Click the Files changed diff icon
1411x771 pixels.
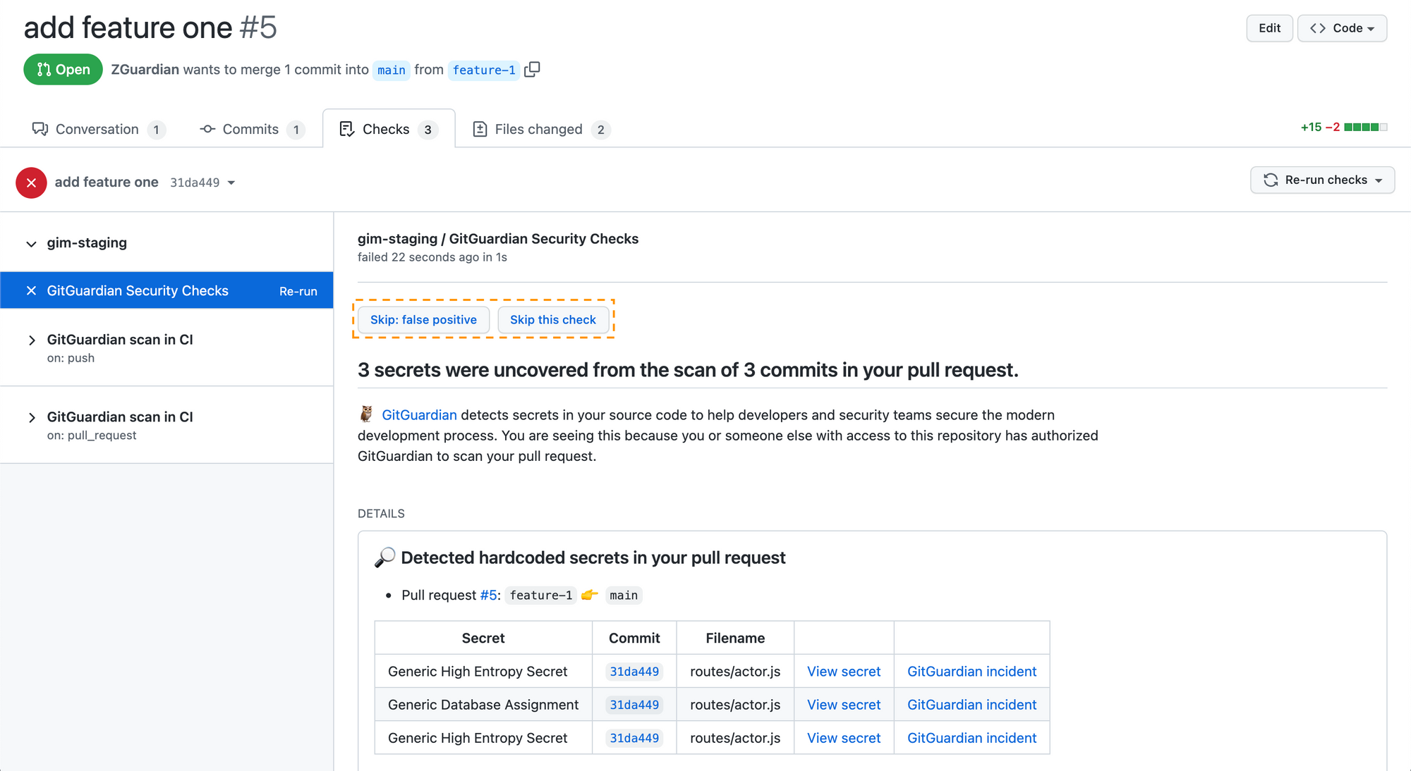480,129
